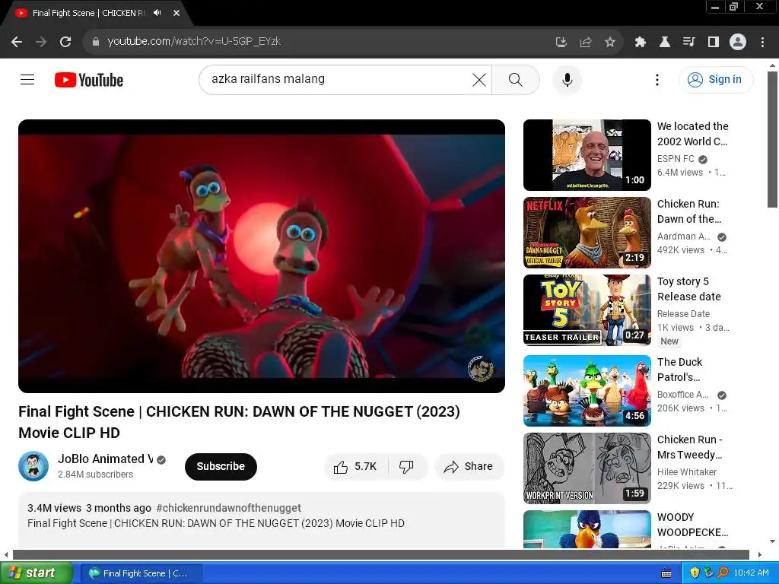Clear the search query with X
Image resolution: width=779 pixels, height=584 pixels.
click(x=479, y=79)
